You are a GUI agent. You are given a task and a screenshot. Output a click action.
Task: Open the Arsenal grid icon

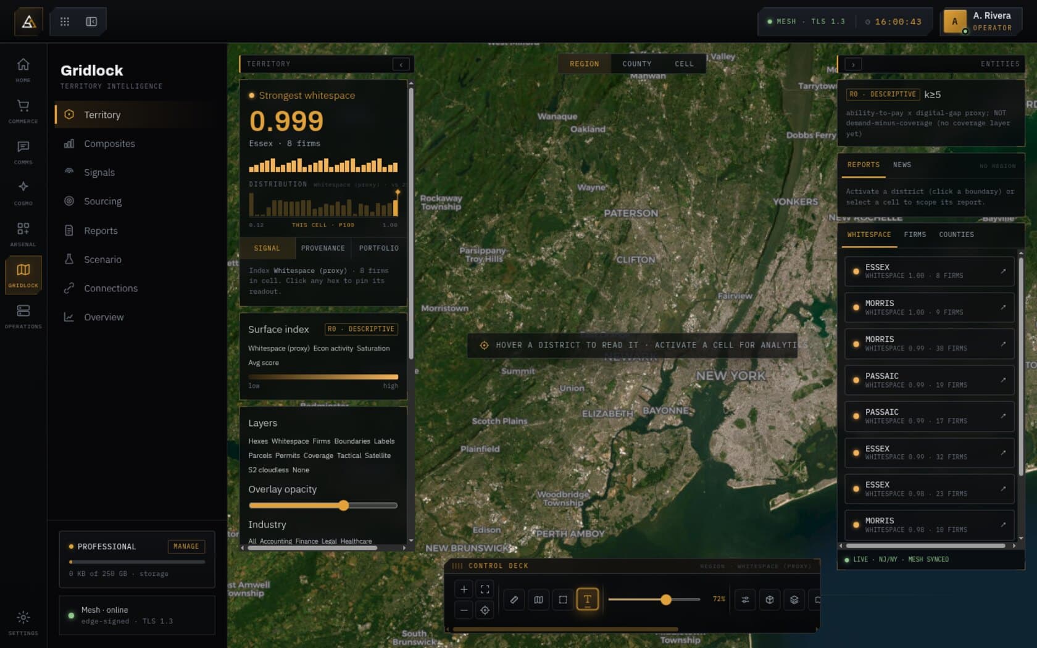(x=23, y=234)
